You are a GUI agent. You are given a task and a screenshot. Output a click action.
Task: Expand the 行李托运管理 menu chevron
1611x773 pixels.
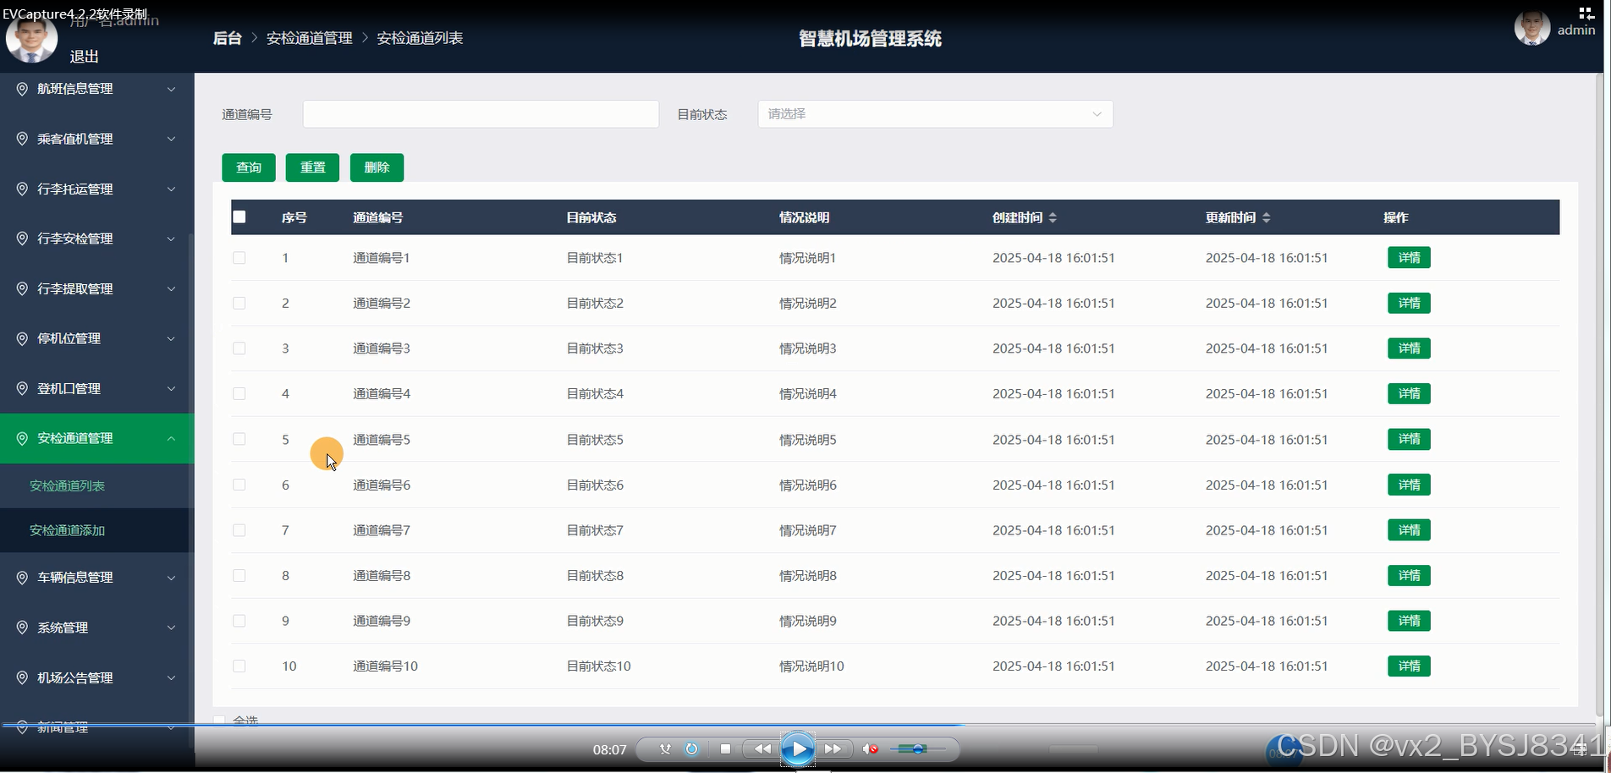pyautogui.click(x=171, y=189)
